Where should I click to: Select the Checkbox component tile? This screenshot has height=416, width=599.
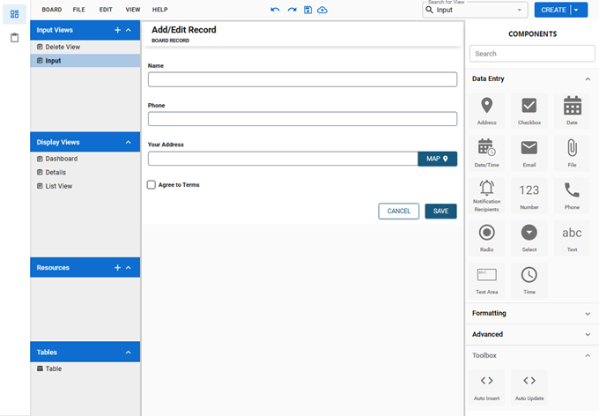tap(529, 111)
